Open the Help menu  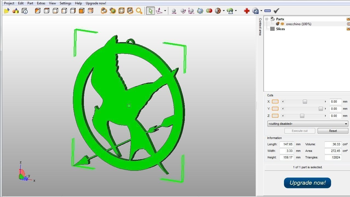point(78,3)
